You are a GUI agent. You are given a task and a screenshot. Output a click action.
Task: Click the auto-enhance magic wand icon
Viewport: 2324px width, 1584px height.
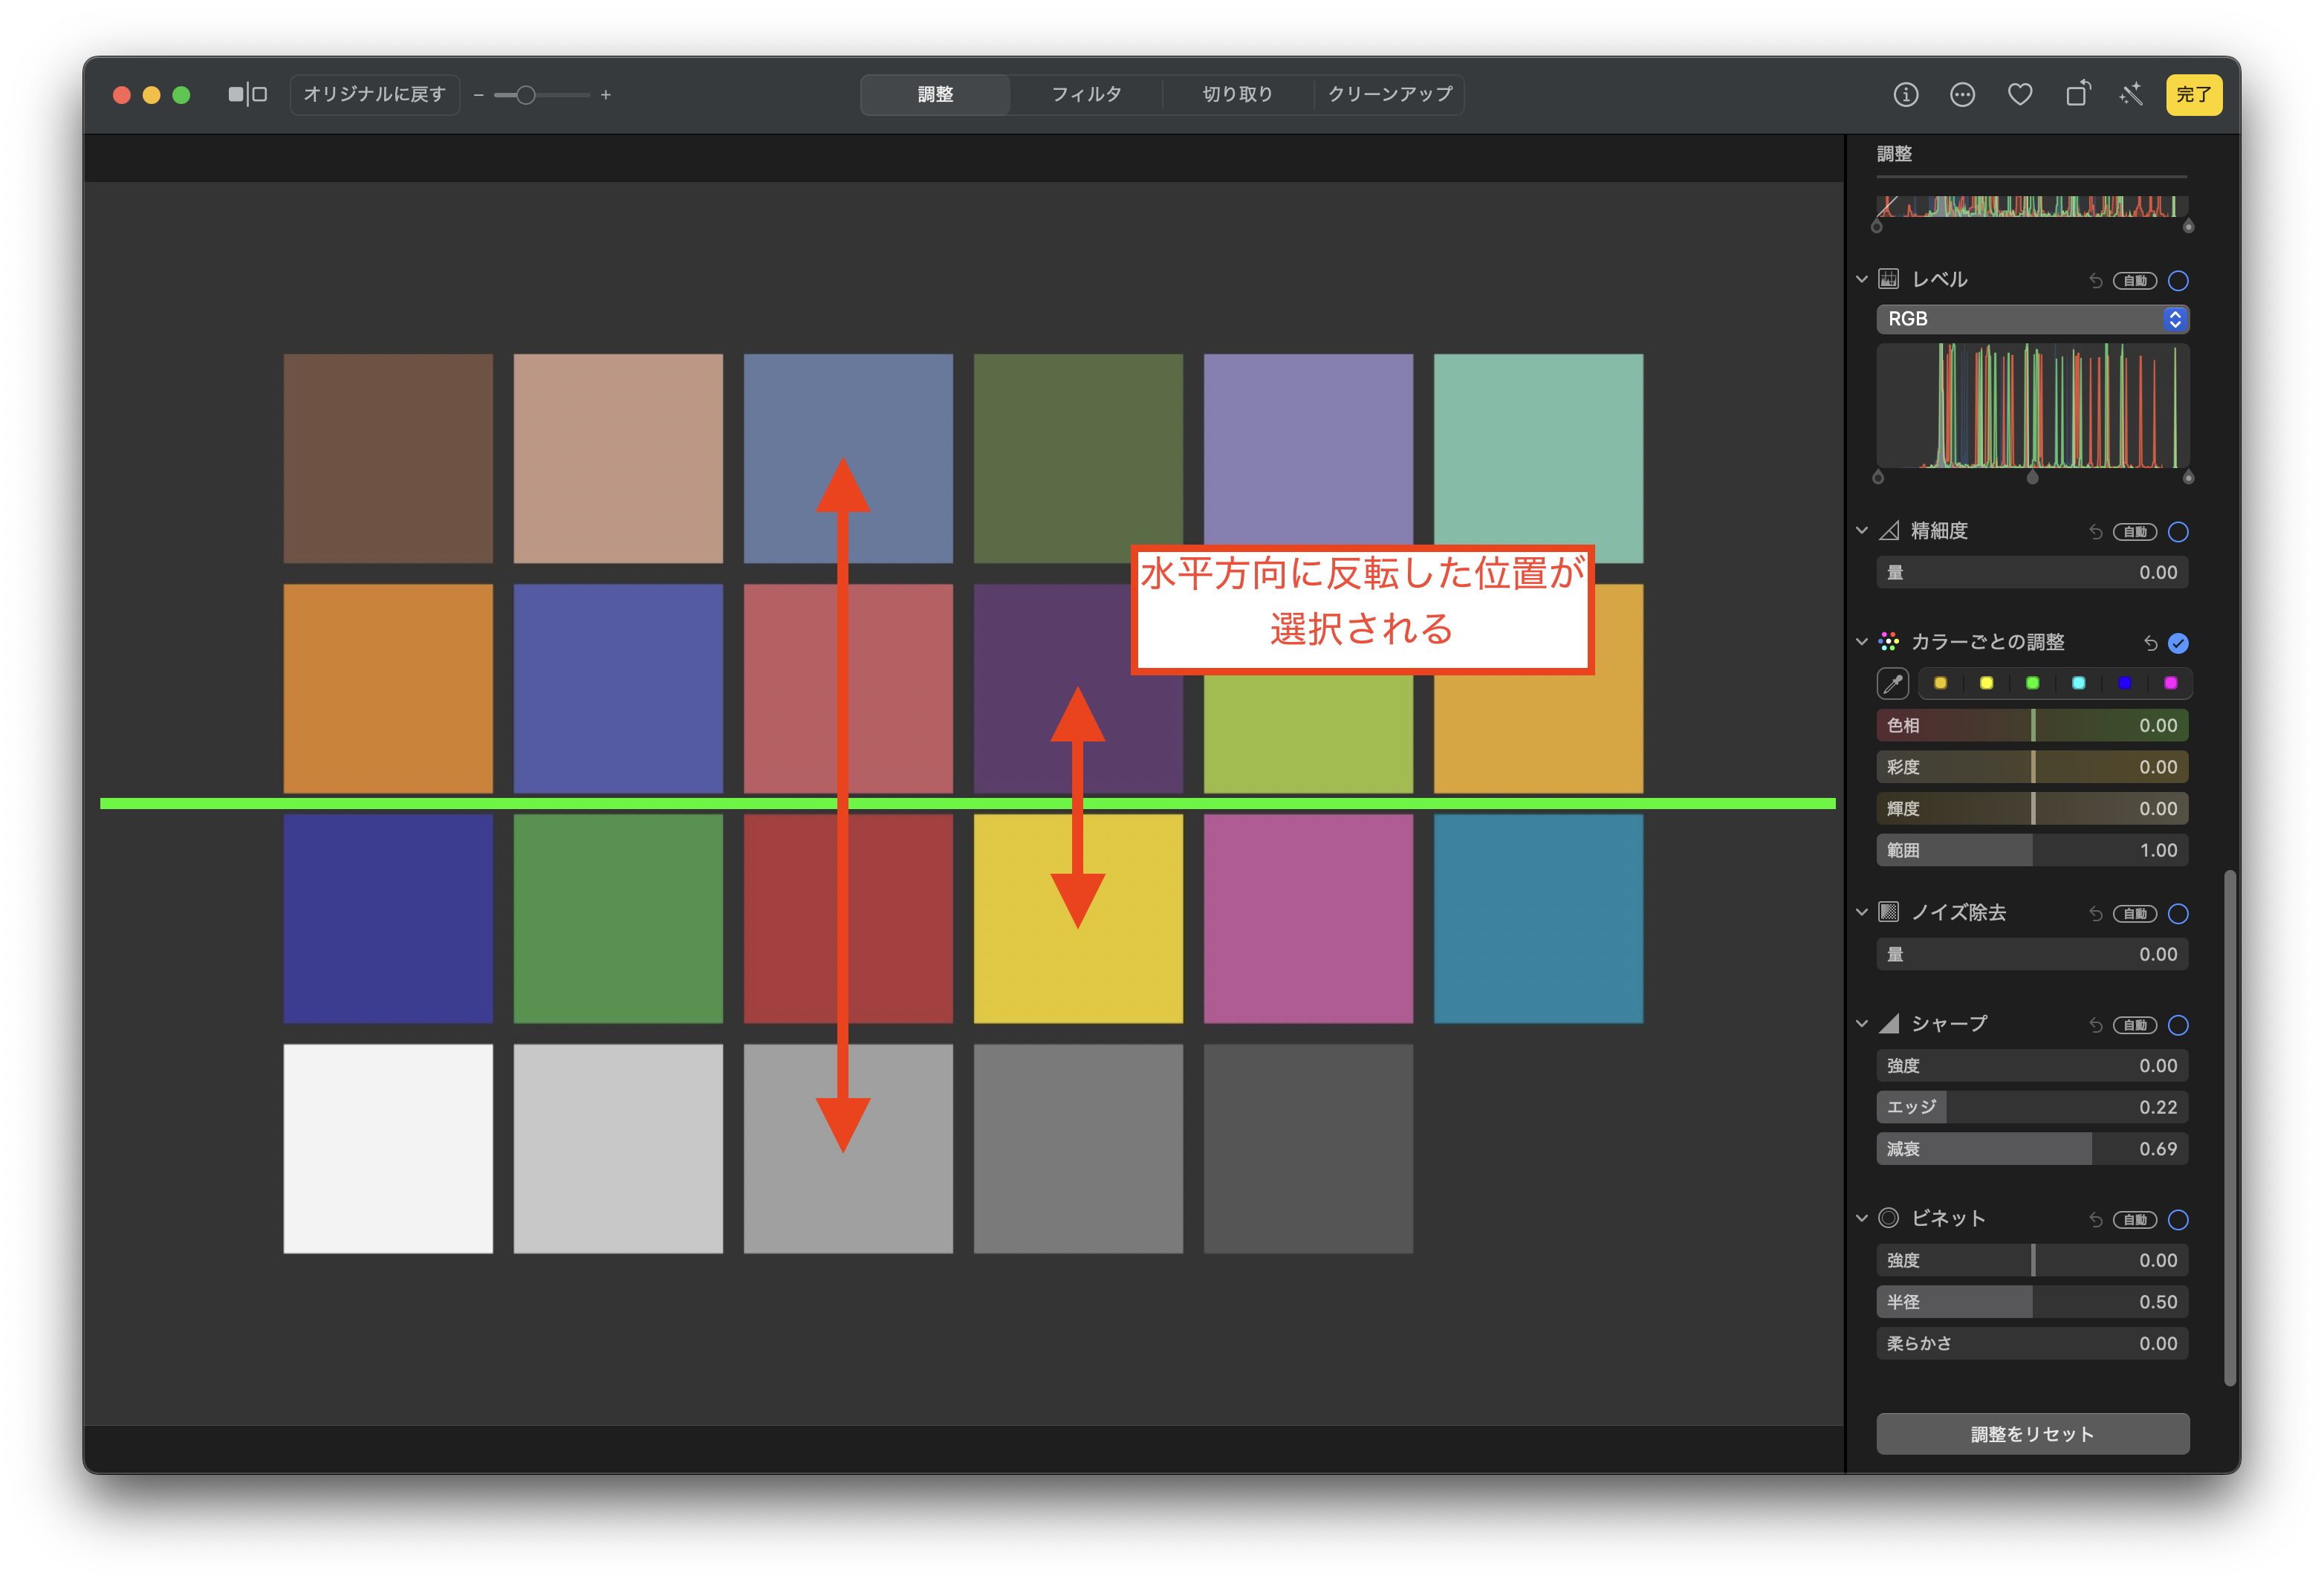(2131, 95)
